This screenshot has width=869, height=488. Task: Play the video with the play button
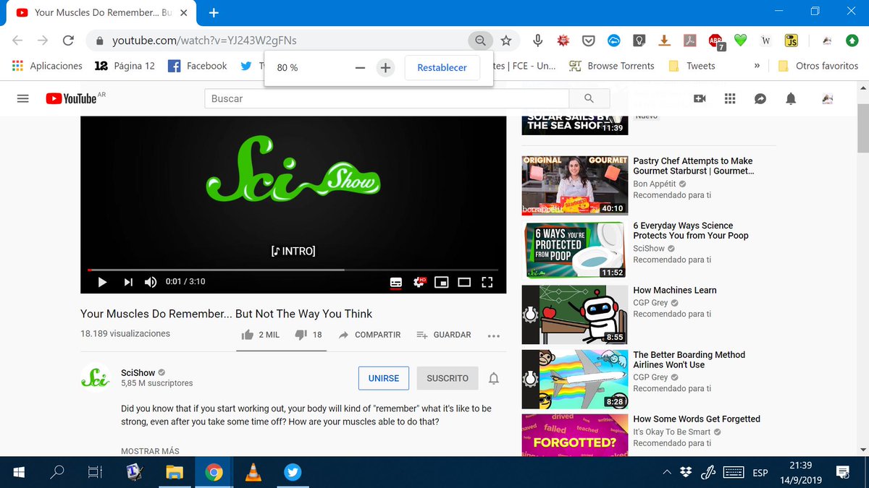pyautogui.click(x=102, y=282)
